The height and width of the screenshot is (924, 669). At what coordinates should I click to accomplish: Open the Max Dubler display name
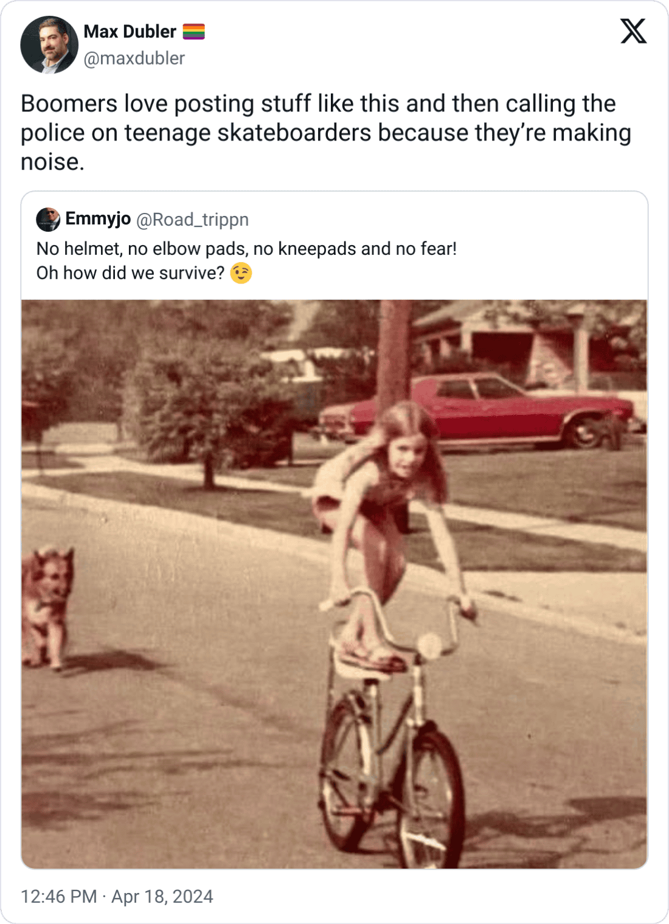(x=130, y=31)
